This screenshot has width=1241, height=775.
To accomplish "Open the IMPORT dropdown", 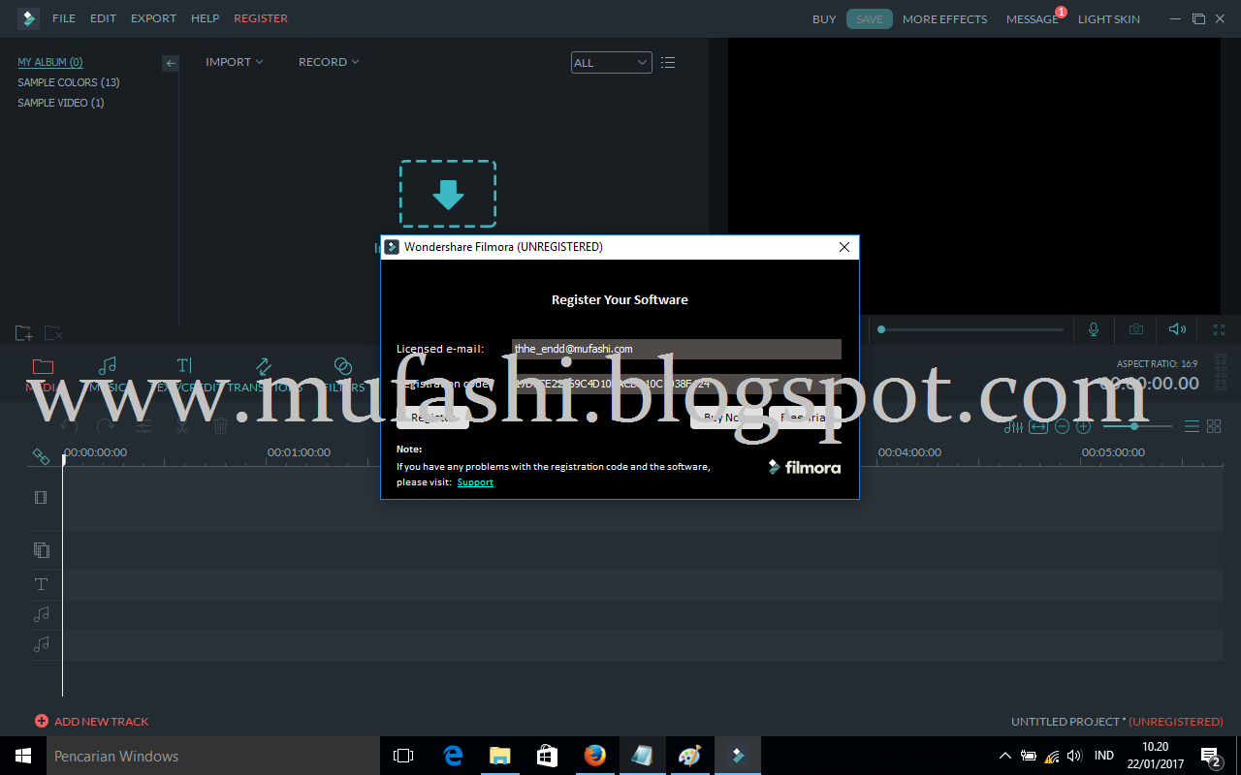I will tap(234, 62).
